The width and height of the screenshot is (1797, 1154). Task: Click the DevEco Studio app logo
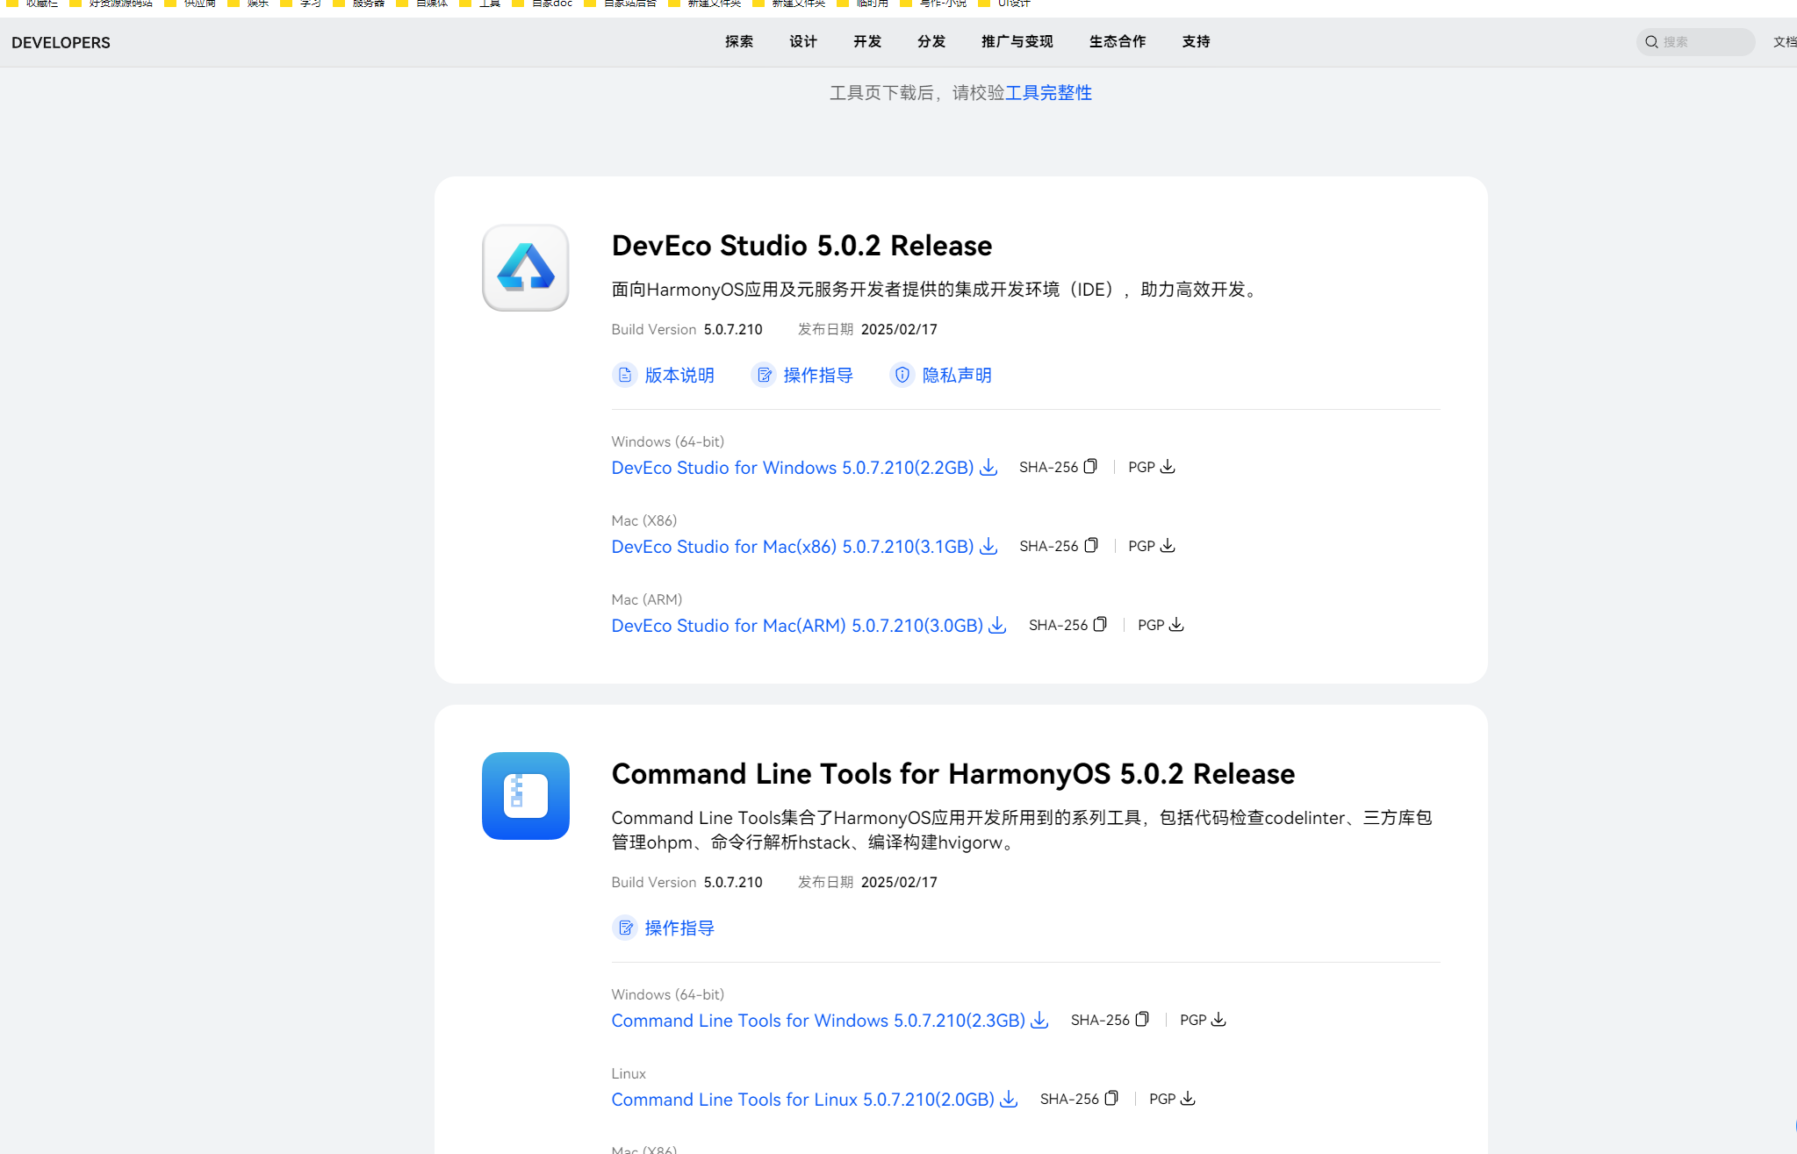(525, 268)
